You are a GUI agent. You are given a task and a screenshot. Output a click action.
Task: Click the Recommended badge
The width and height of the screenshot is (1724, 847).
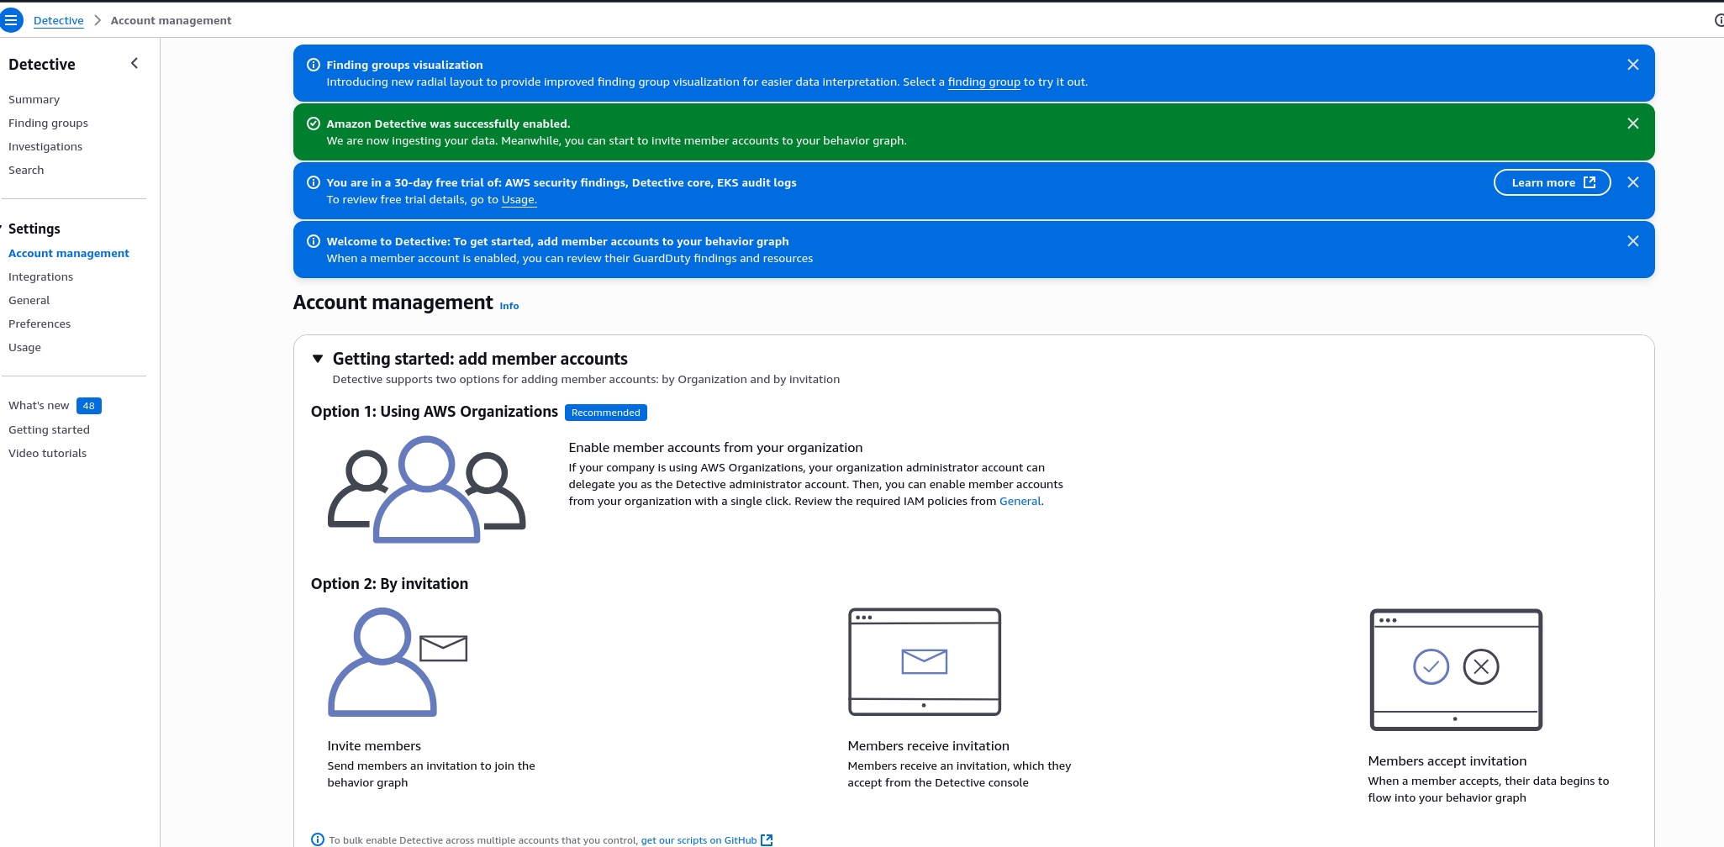[x=605, y=413]
